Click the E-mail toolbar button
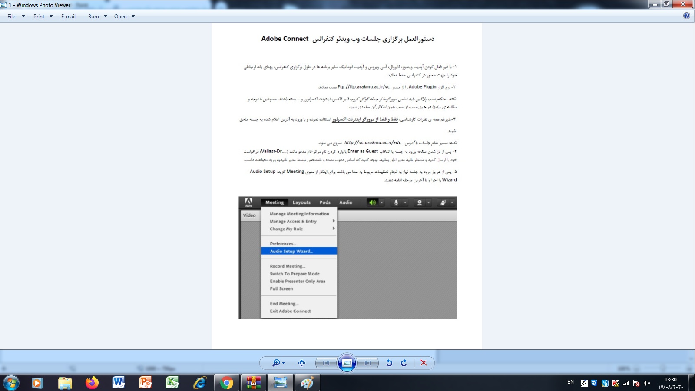The image size is (695, 391). pos(68,17)
